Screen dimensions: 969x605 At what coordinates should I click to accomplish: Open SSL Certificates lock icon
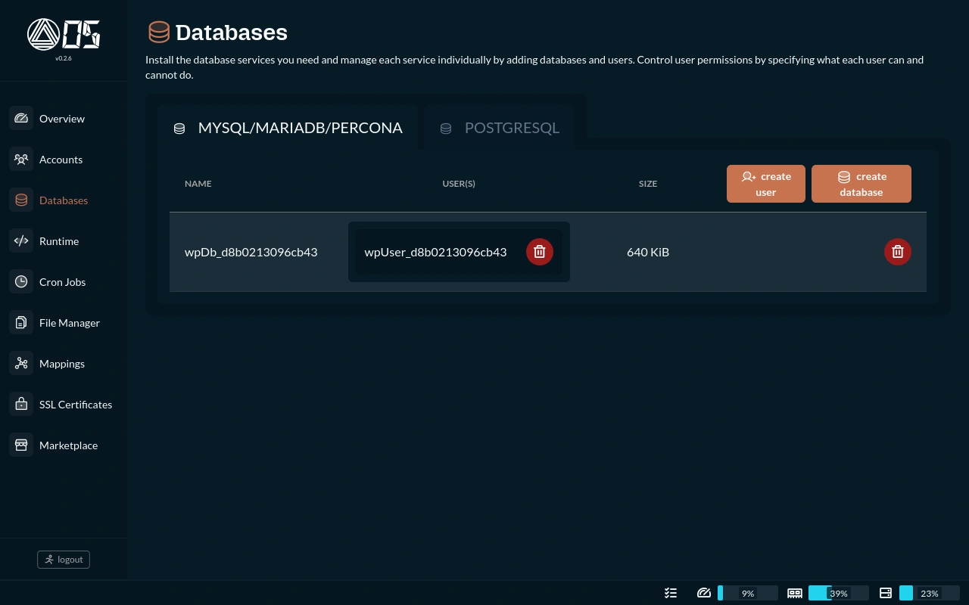point(21,405)
